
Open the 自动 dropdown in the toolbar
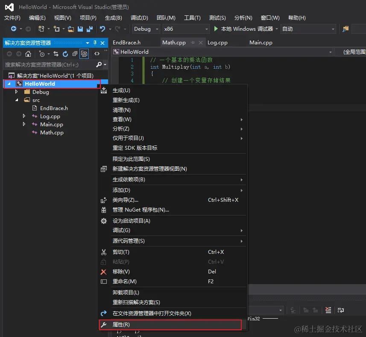click(x=308, y=29)
